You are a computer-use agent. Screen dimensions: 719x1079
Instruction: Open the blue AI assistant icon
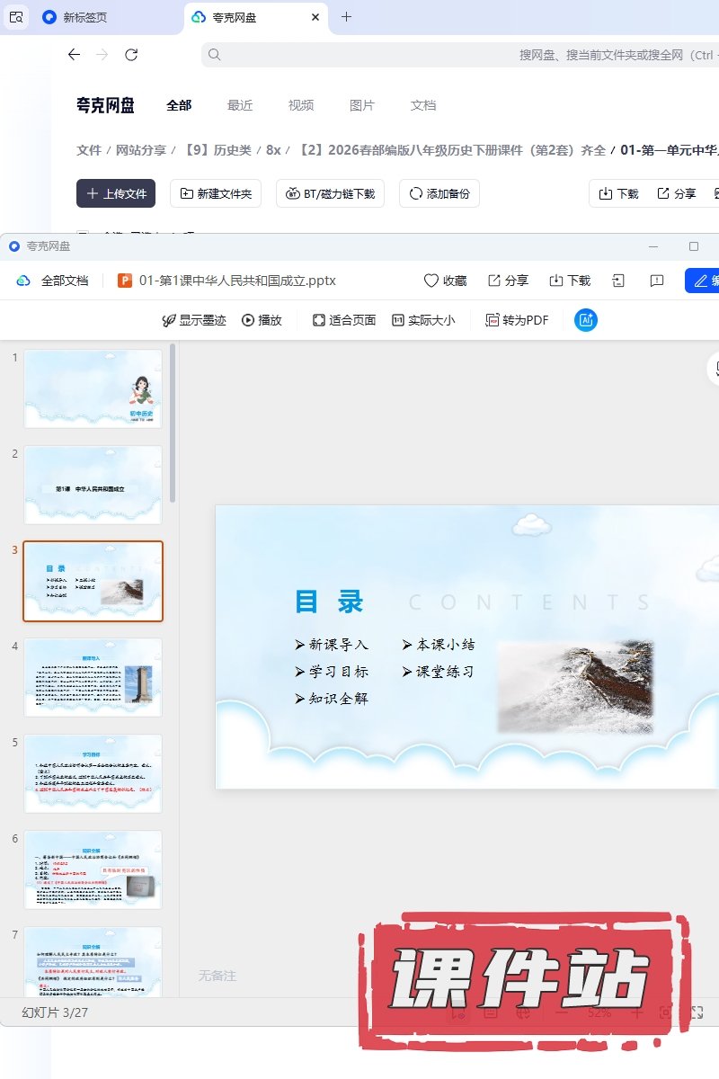coord(586,320)
